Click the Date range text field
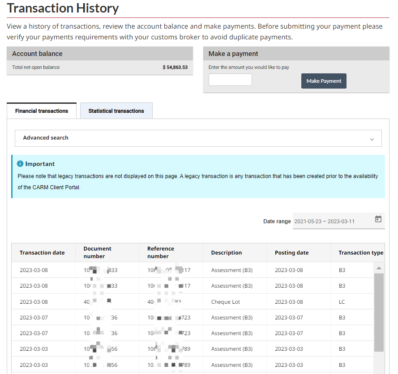This screenshot has height=374, width=398. click(x=331, y=221)
